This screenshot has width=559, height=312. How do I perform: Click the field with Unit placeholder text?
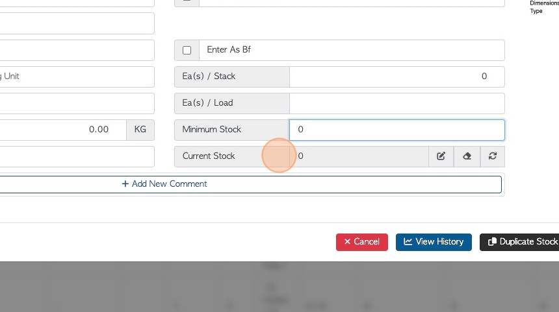point(77,77)
